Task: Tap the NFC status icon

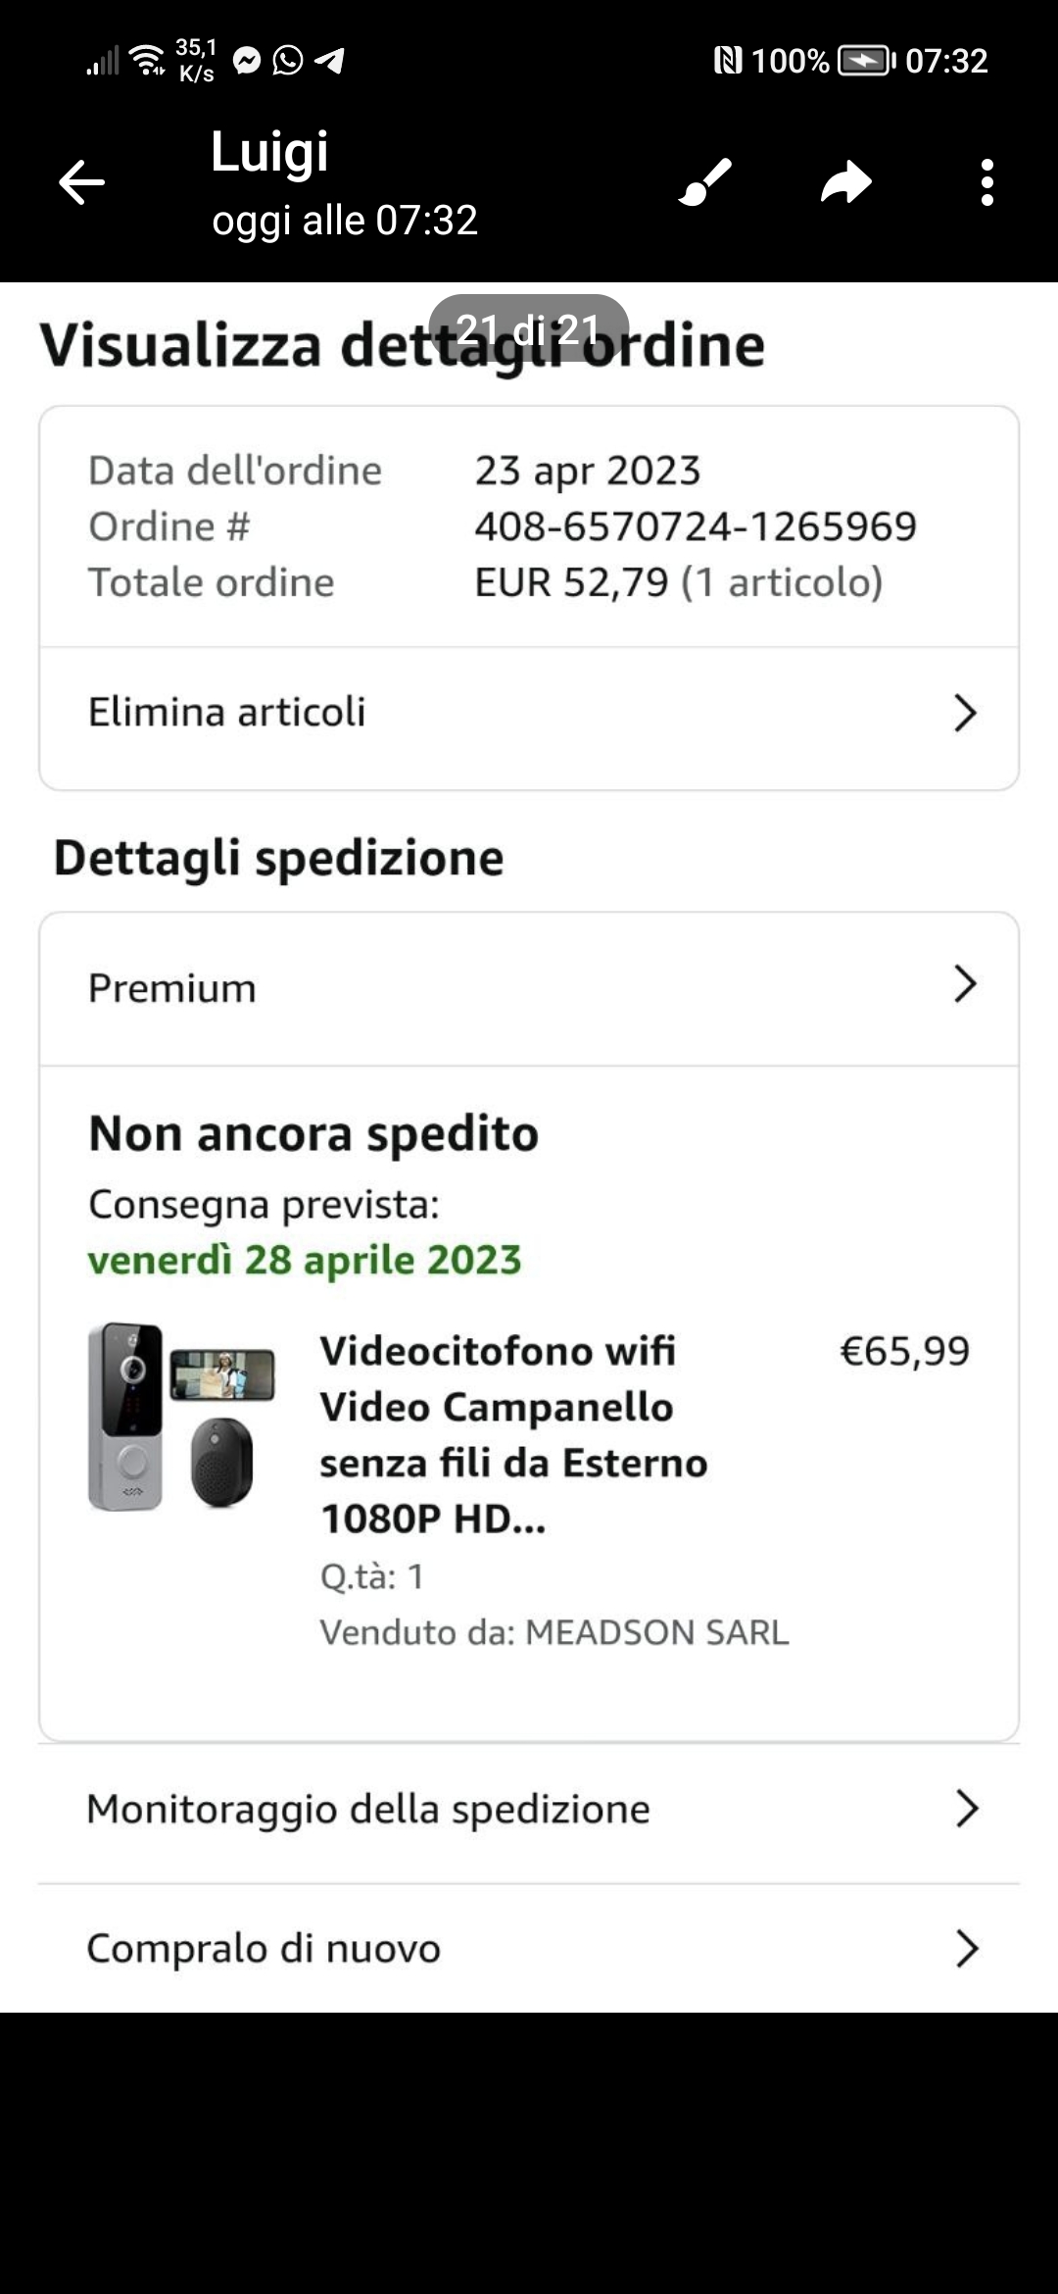Action: click(x=728, y=61)
